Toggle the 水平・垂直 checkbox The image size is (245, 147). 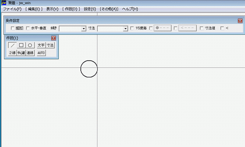pos(28,28)
